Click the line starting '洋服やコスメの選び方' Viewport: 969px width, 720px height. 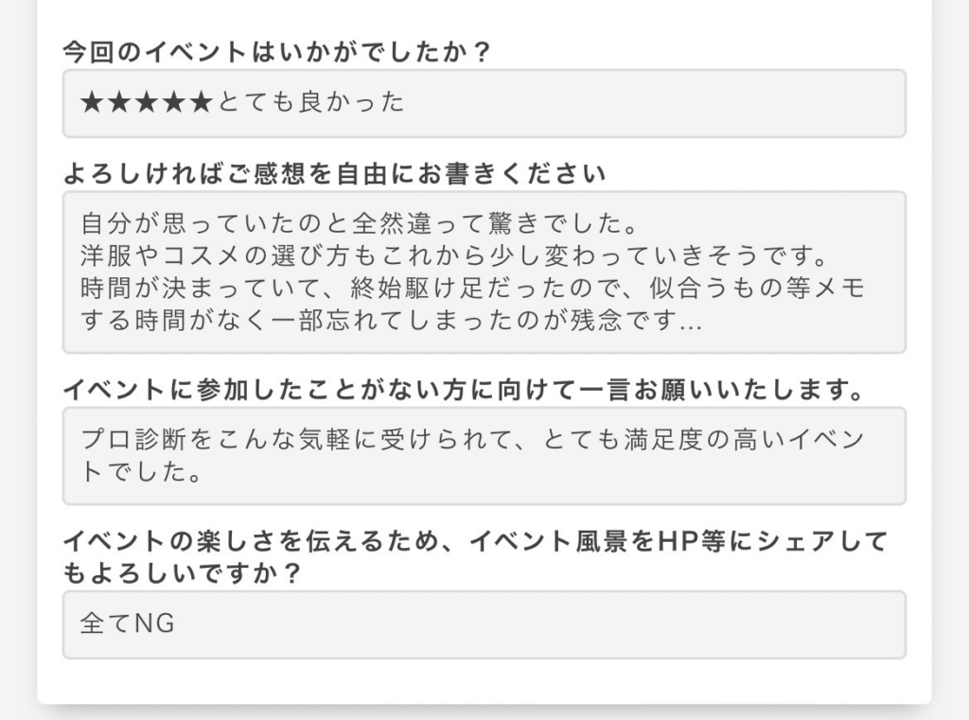[454, 255]
